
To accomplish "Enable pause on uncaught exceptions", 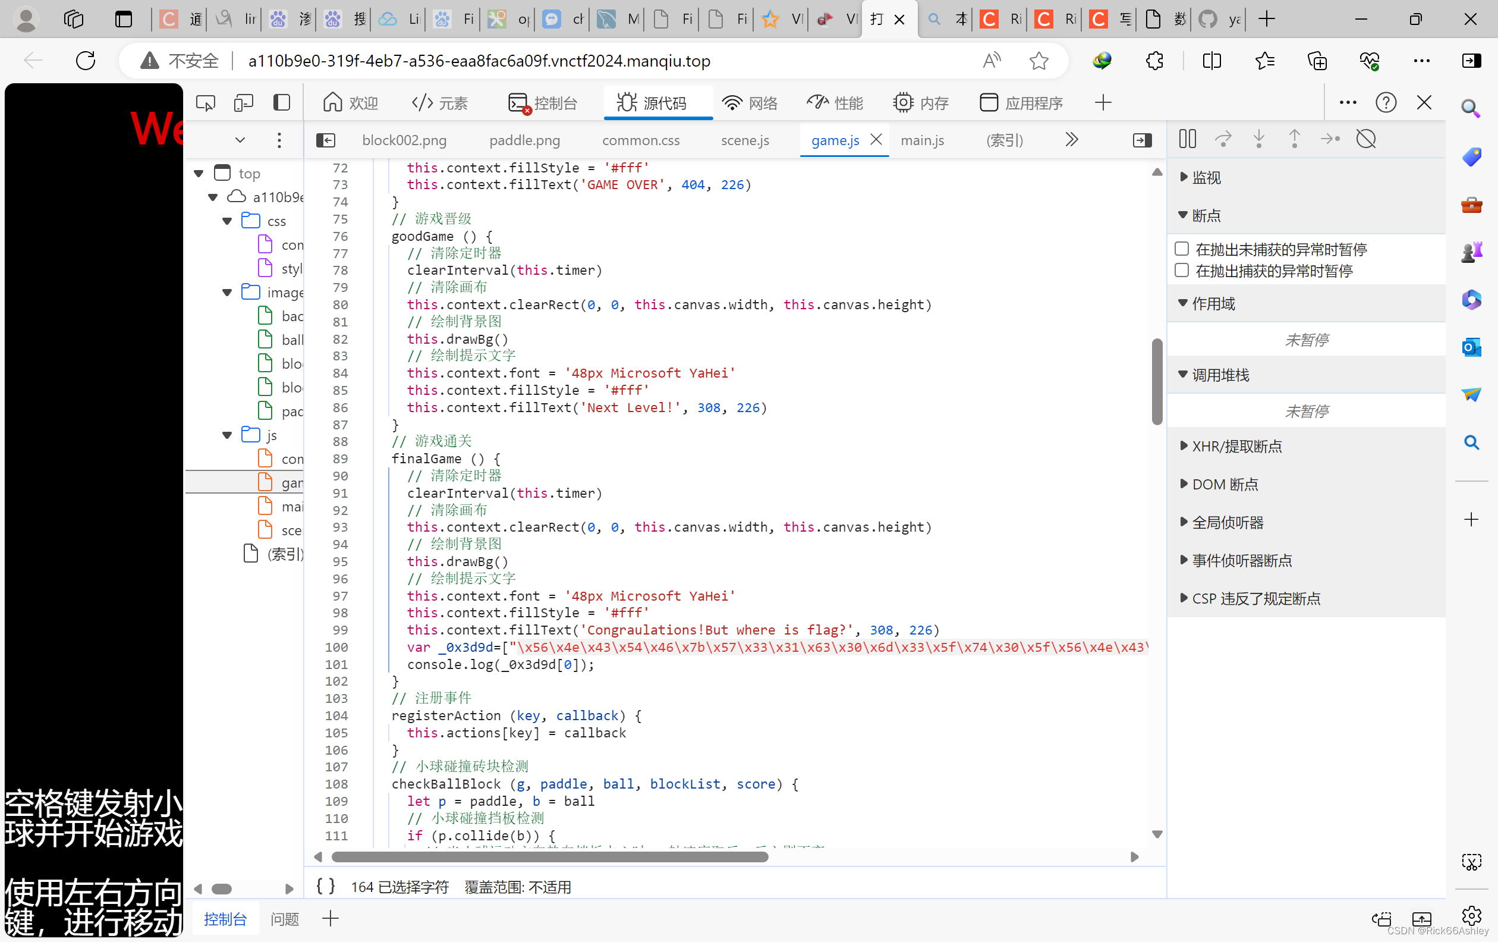I will coord(1181,248).
